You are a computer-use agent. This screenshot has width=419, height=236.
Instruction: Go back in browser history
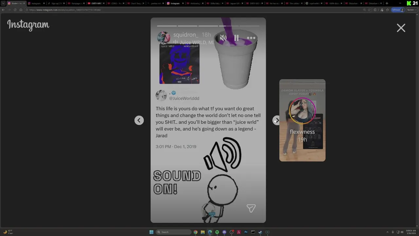(x=3, y=10)
